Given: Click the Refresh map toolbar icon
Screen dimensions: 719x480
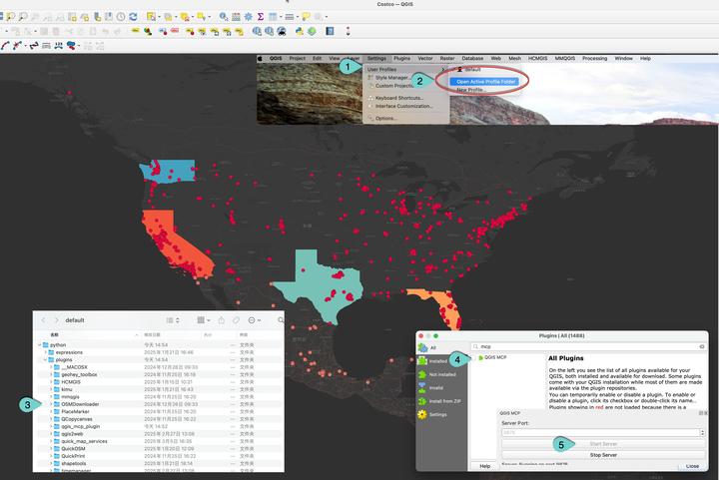Looking at the screenshot, I should [133, 17].
